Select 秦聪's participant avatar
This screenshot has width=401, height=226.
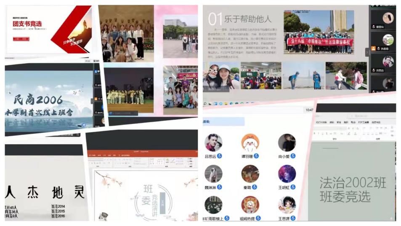(x=250, y=173)
